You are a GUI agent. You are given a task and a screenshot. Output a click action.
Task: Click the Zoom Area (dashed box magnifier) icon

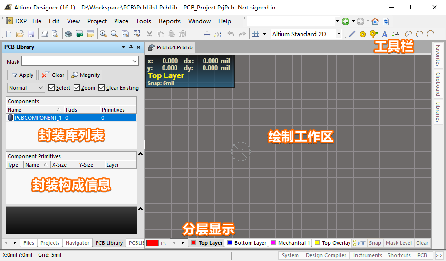point(136,34)
